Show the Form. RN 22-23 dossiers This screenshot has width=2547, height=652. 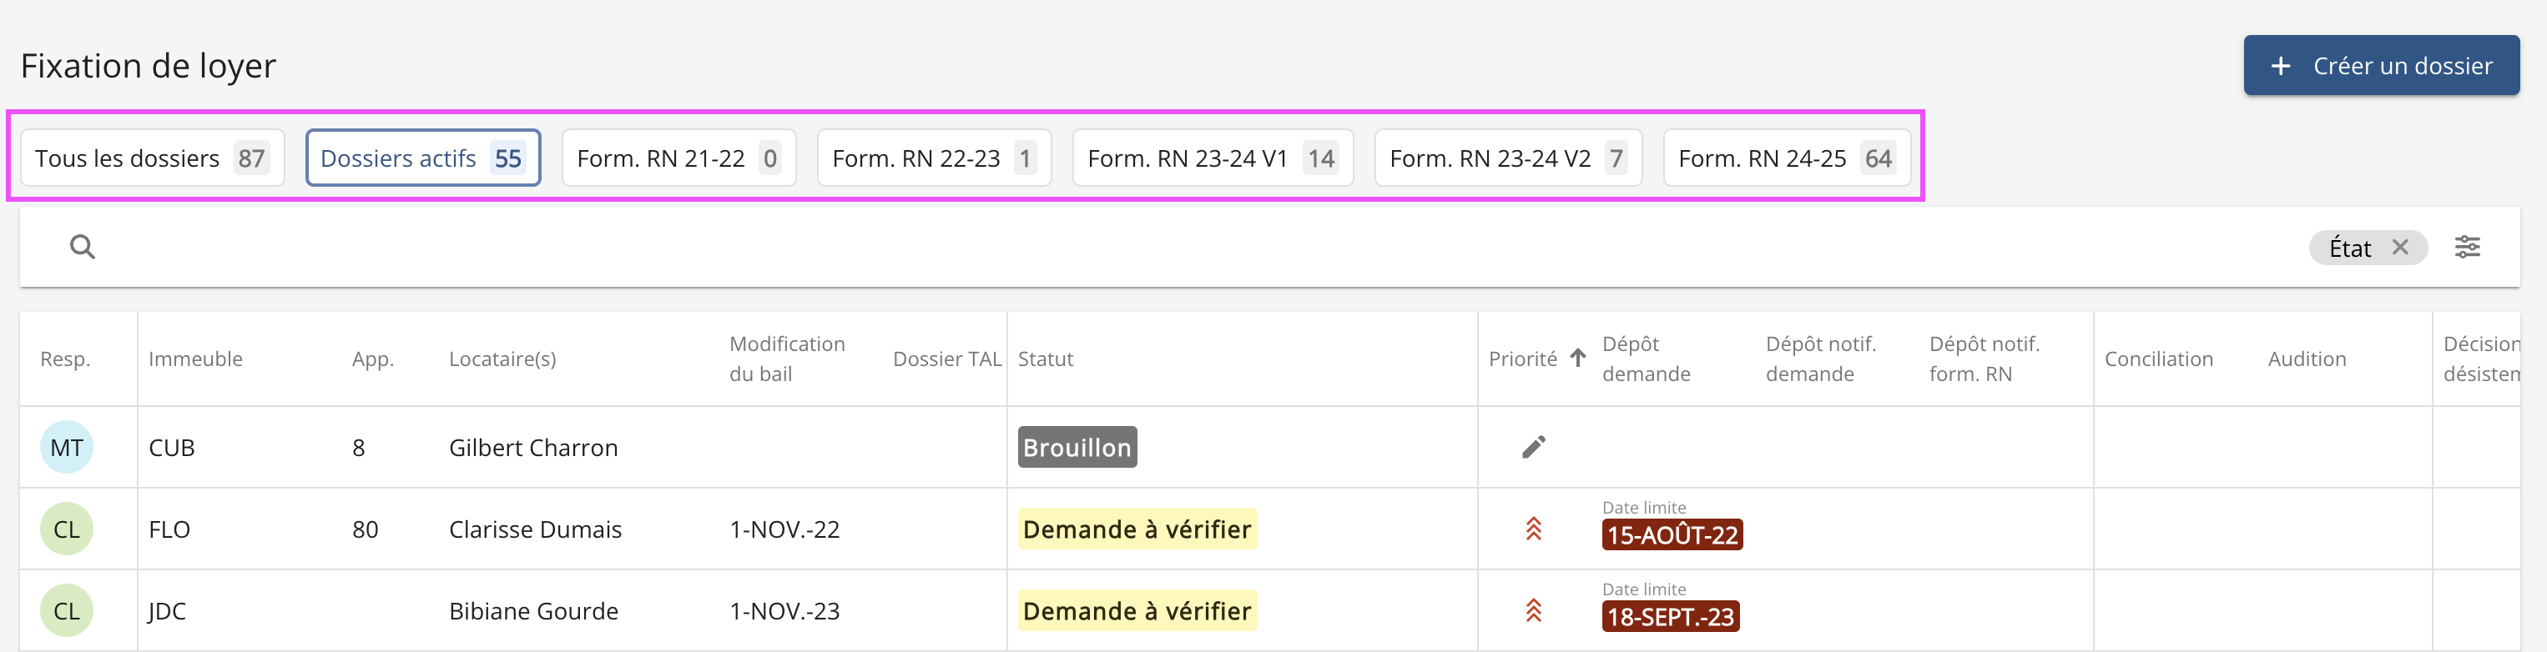[x=933, y=158]
